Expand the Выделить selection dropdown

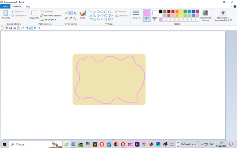coord(34,20)
